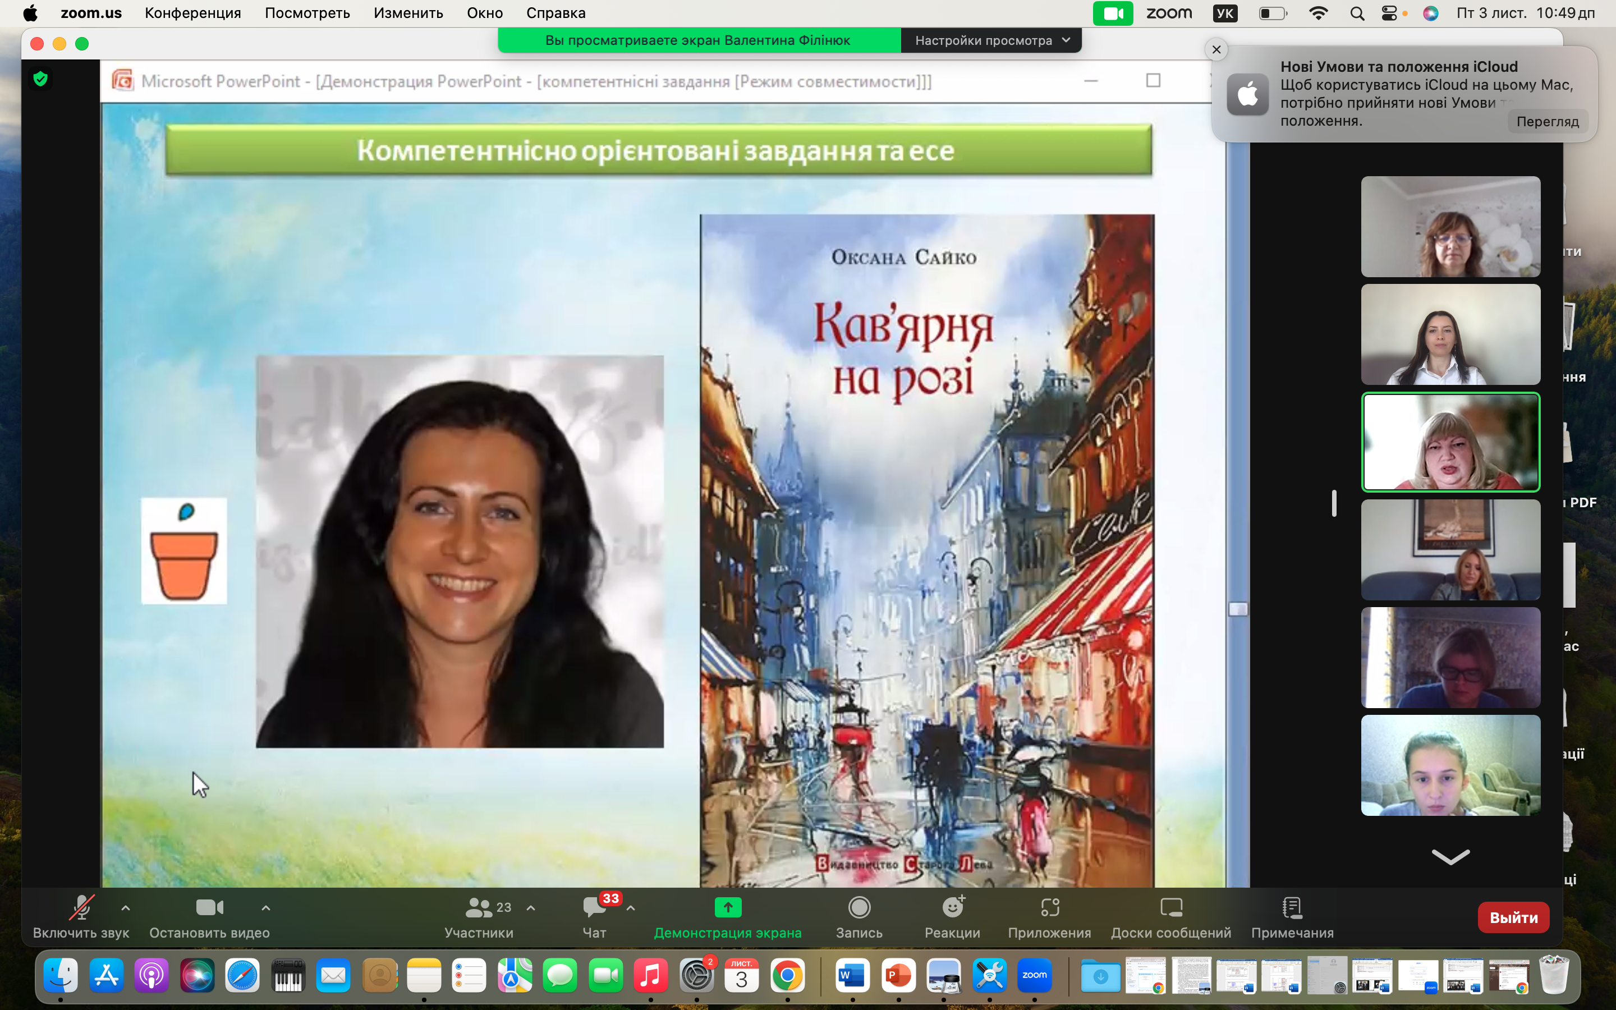Open the Приложения apps panel
Viewport: 1616px width, 1010px height.
tap(1049, 908)
